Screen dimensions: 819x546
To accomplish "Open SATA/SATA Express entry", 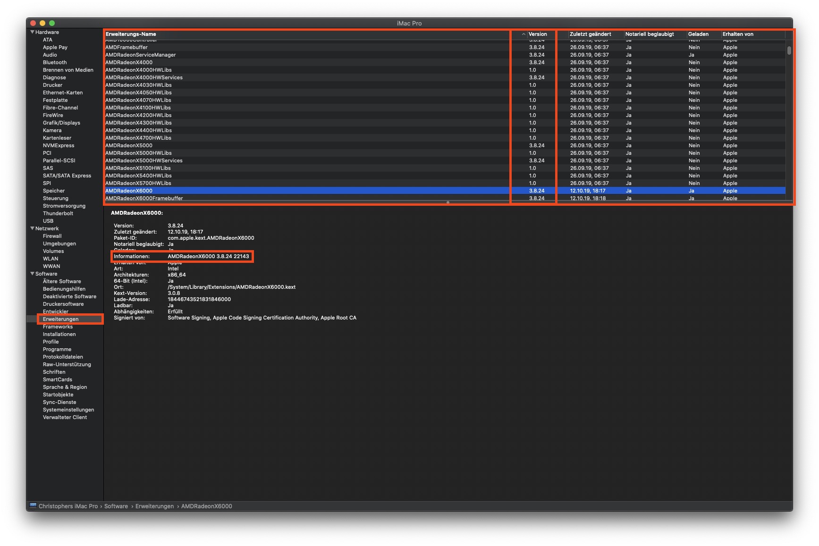I will coord(67,176).
